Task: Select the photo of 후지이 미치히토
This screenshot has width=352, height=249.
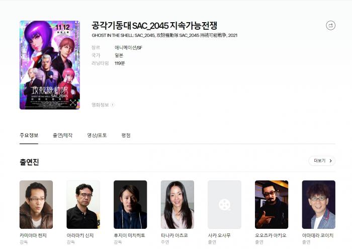Action: [x=130, y=205]
